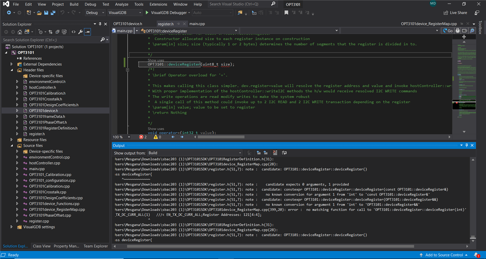Click the Navigate Backward arrow in toolbar
This screenshot has height=259, width=486.
point(9,13)
